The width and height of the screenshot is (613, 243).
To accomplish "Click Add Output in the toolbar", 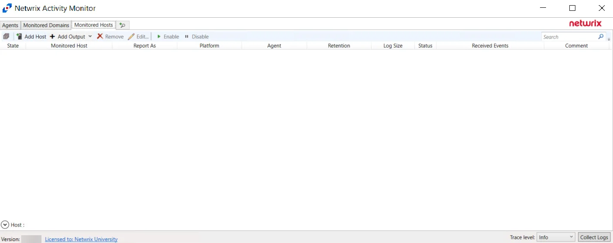I will (67, 37).
